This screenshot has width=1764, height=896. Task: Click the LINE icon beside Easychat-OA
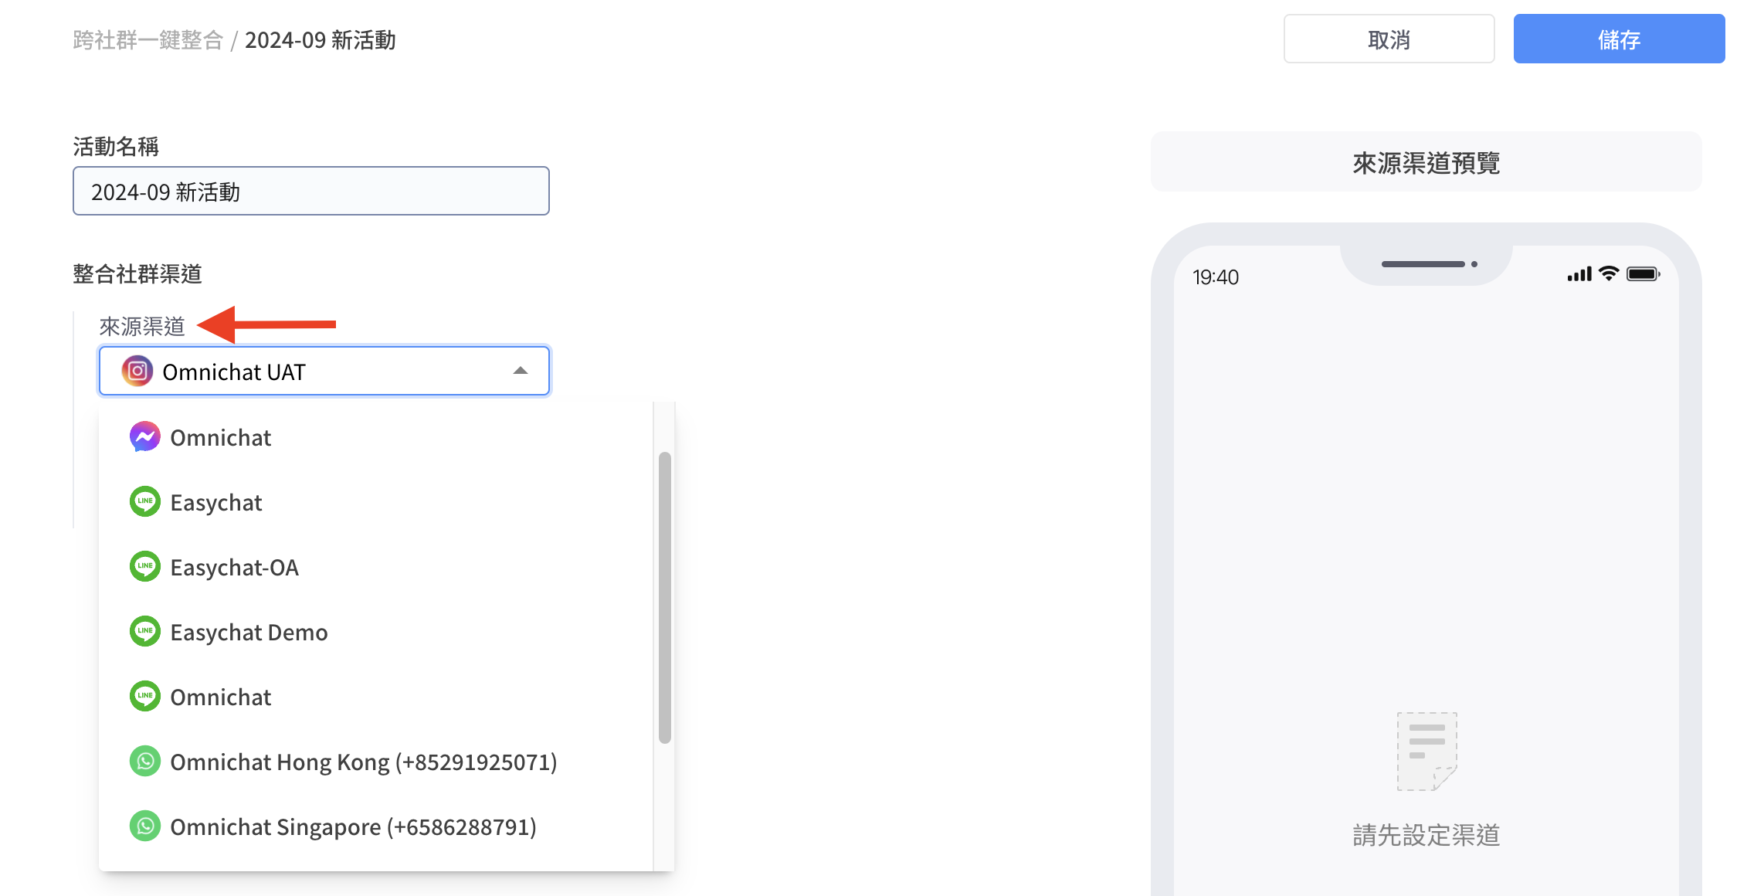pyautogui.click(x=144, y=567)
